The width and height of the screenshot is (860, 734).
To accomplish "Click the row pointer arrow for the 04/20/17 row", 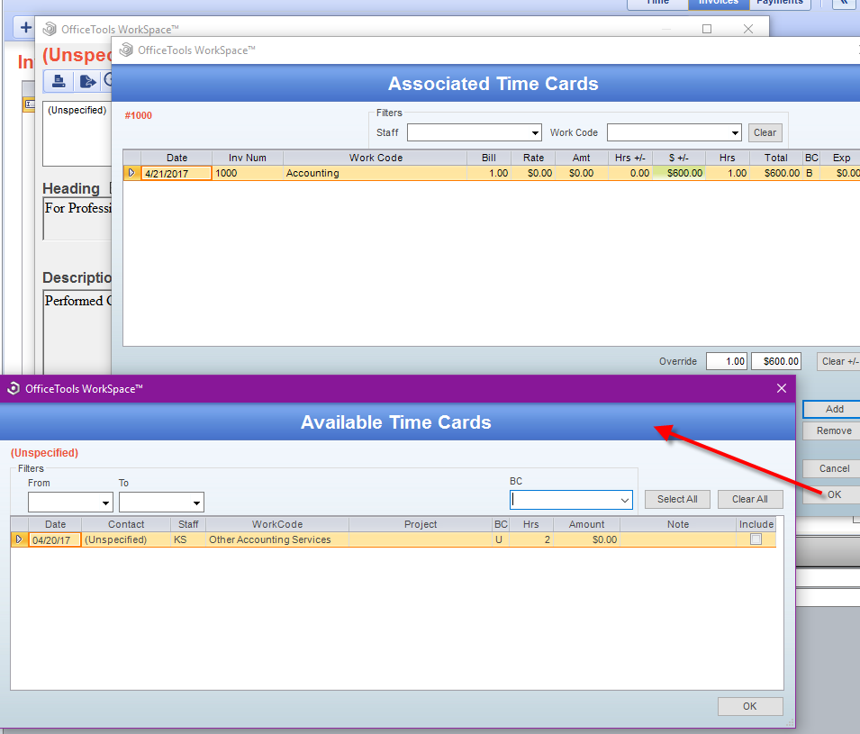I will pos(19,539).
